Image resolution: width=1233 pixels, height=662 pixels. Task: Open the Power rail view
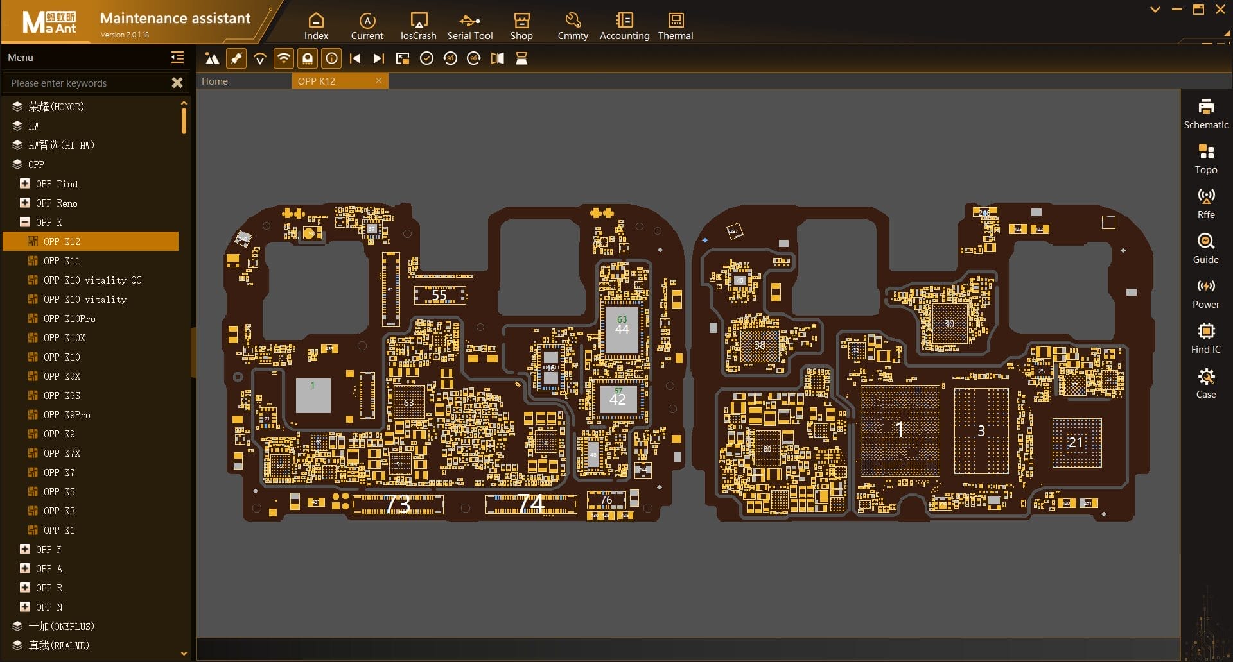point(1205,293)
